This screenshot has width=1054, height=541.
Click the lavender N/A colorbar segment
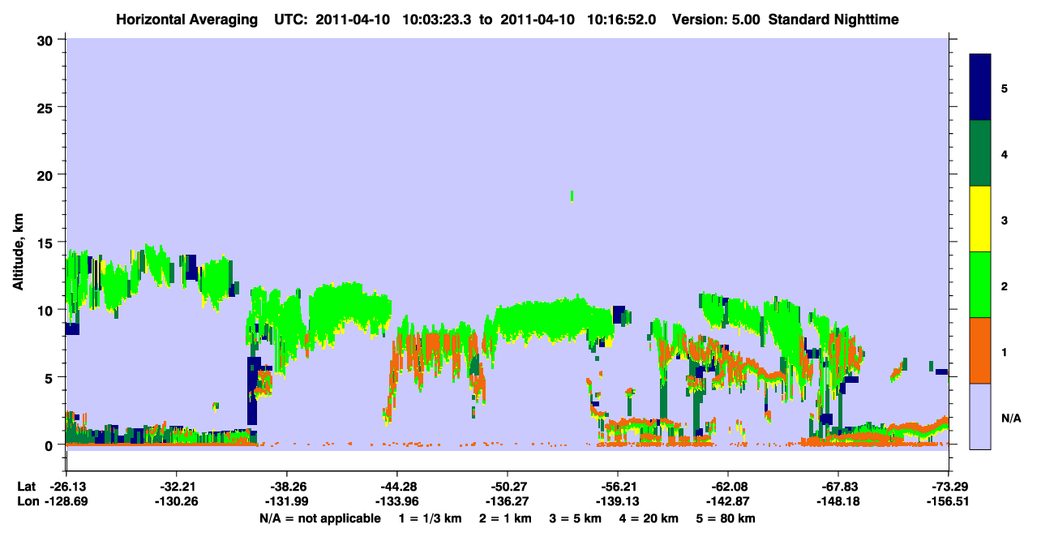980,415
